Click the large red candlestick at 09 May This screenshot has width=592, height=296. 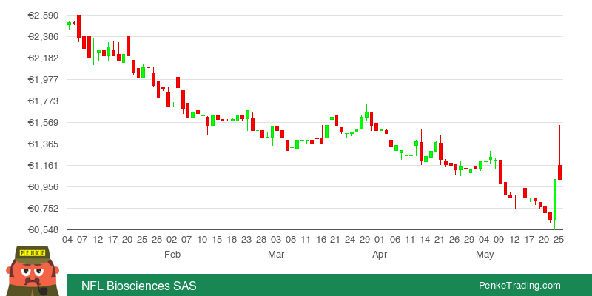click(x=501, y=172)
